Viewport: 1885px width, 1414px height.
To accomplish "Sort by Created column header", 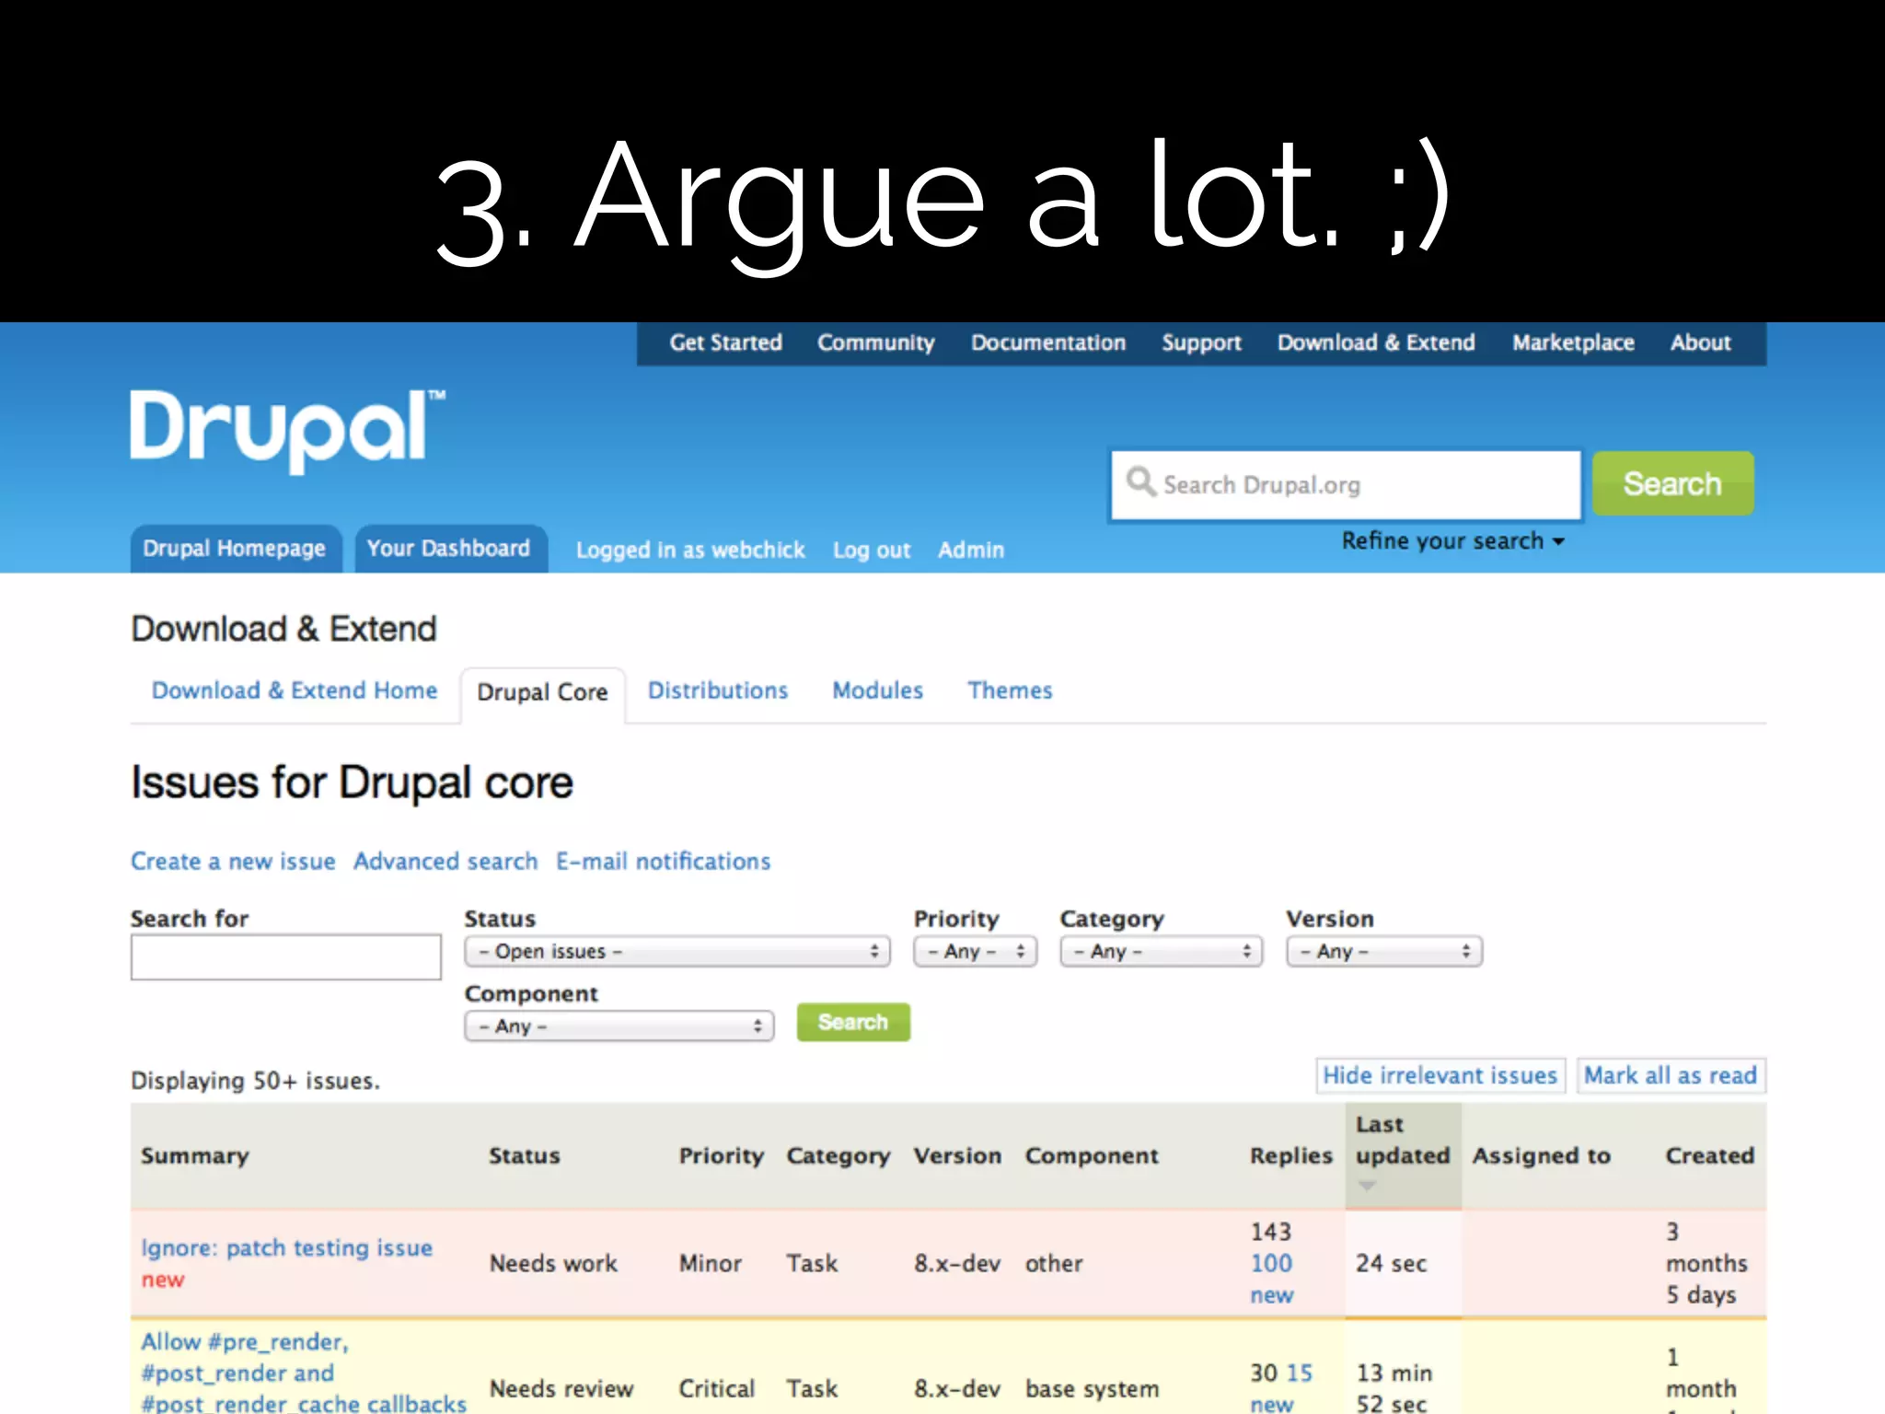I will pyautogui.click(x=1710, y=1156).
